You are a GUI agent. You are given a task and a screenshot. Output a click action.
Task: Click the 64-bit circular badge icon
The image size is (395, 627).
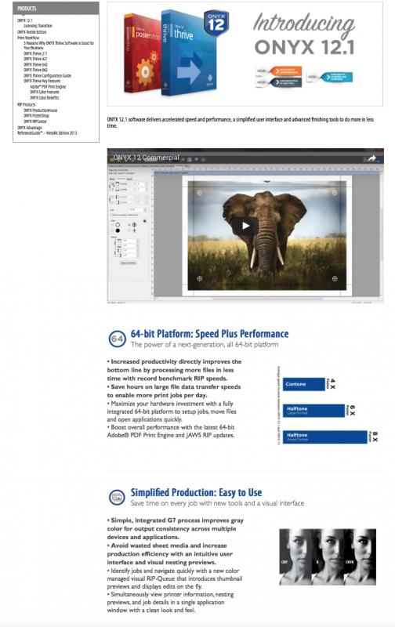click(117, 339)
